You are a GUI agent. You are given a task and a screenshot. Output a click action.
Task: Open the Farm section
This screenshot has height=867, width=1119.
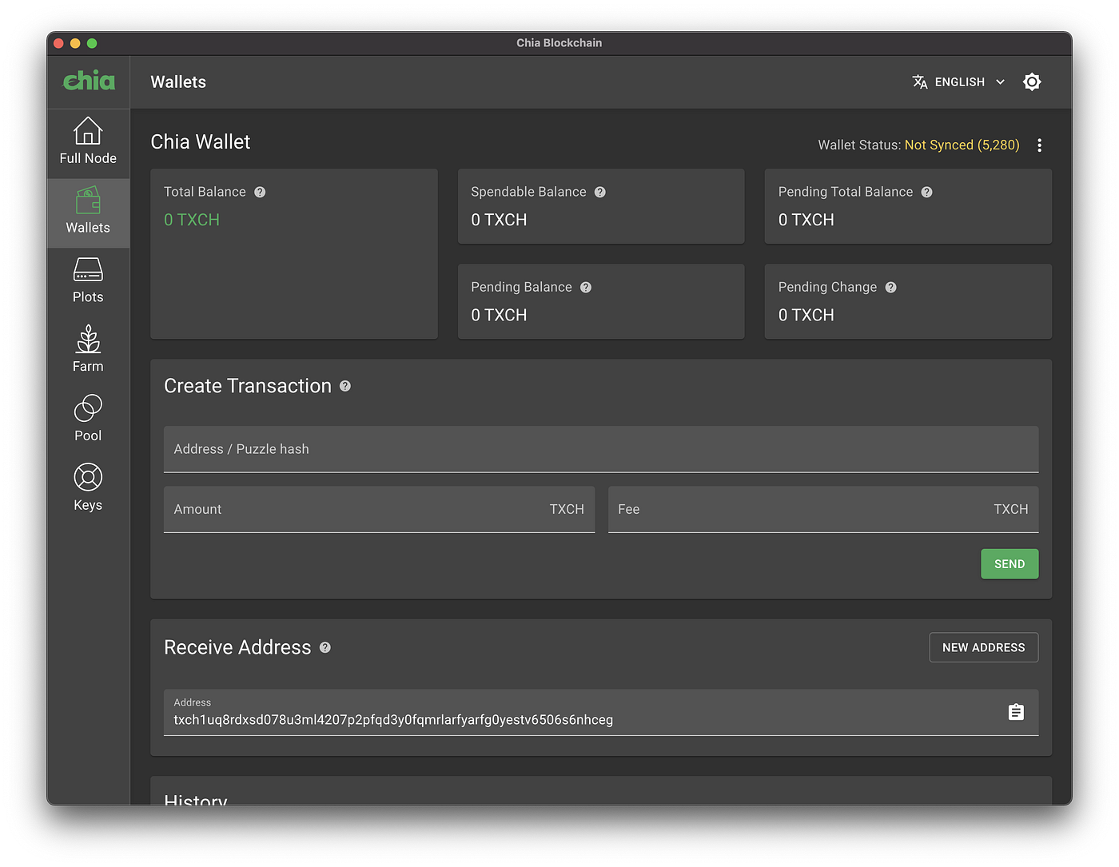point(88,350)
